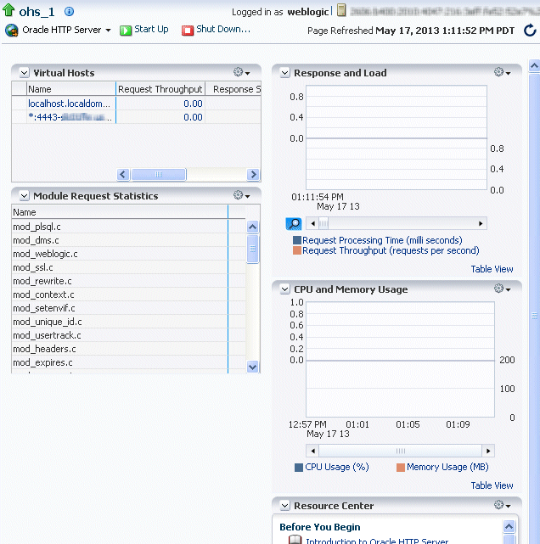Click the Shut Down... button
This screenshot has height=544, width=540.
click(x=216, y=30)
